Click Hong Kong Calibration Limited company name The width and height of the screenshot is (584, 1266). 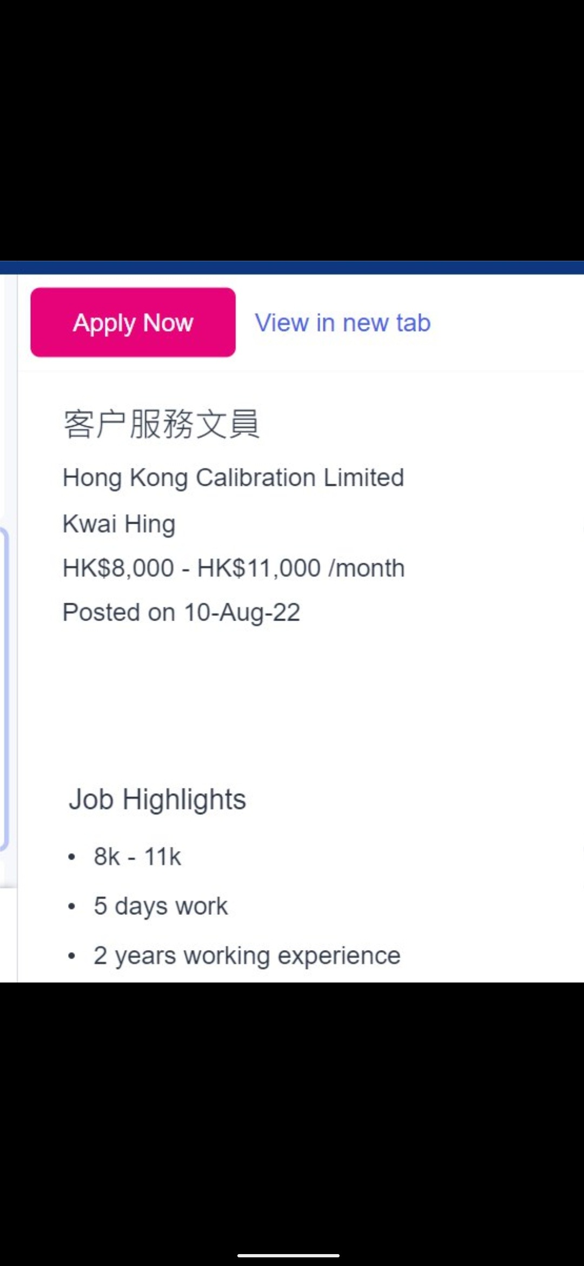click(x=234, y=478)
